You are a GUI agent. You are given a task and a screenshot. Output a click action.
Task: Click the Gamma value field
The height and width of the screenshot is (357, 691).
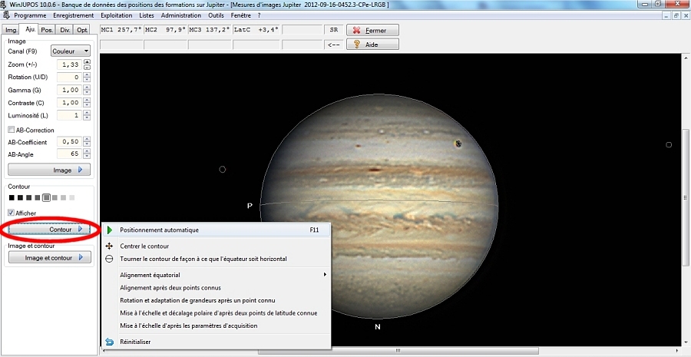[70, 90]
